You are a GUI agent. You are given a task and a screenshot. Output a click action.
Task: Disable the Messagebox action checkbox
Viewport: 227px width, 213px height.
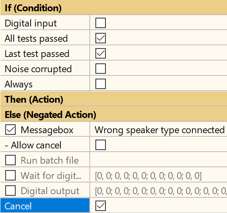[10, 130]
